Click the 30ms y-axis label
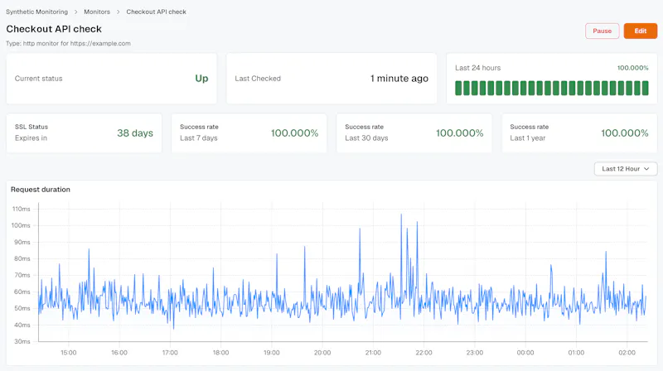Image resolution: width=663 pixels, height=371 pixels. (x=22, y=341)
